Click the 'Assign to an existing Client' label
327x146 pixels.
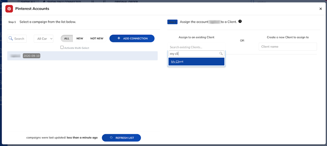pyautogui.click(x=196, y=37)
